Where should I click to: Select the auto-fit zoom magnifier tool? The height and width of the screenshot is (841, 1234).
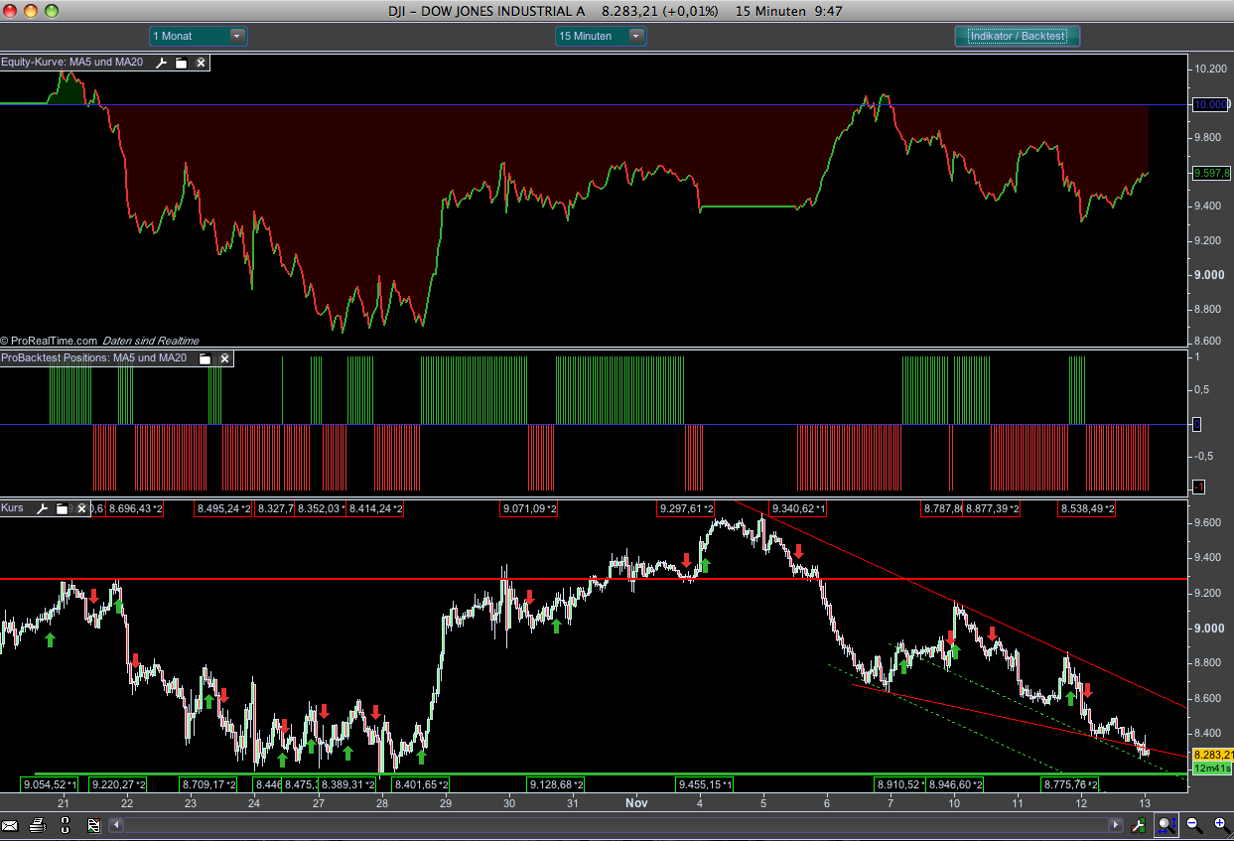(1167, 824)
